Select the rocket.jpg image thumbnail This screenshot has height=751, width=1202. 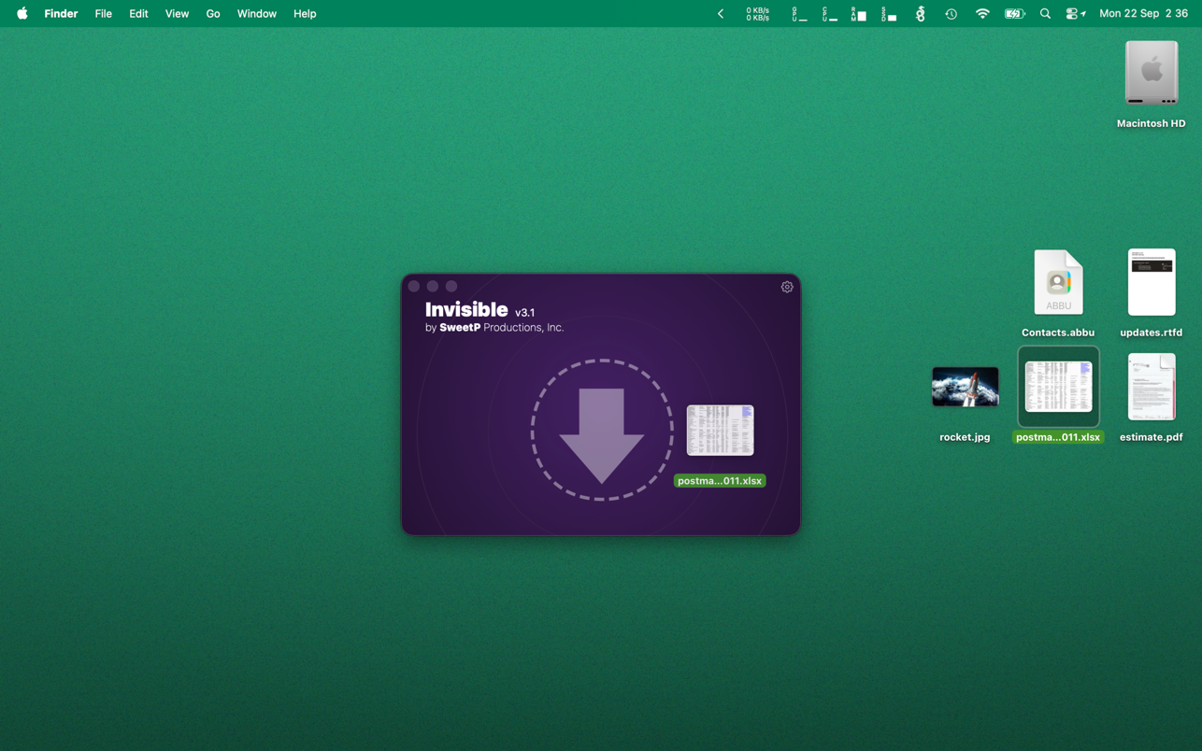pos(966,387)
